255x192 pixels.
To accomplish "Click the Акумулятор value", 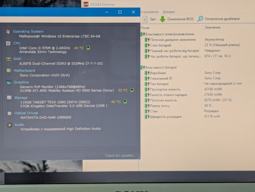I will 214,39.
